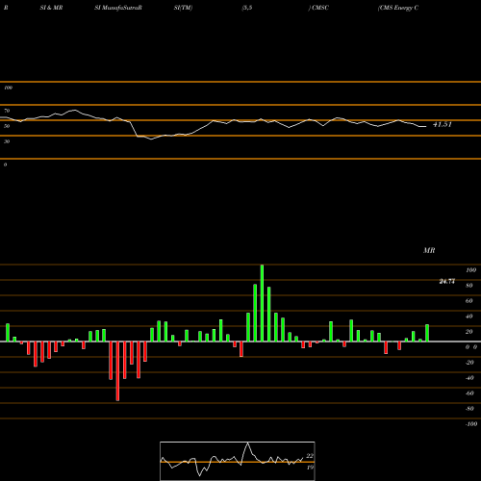The height and width of the screenshot is (481, 481).
Task: Click the ') CMSC' ticker label
Action: tap(318, 8)
